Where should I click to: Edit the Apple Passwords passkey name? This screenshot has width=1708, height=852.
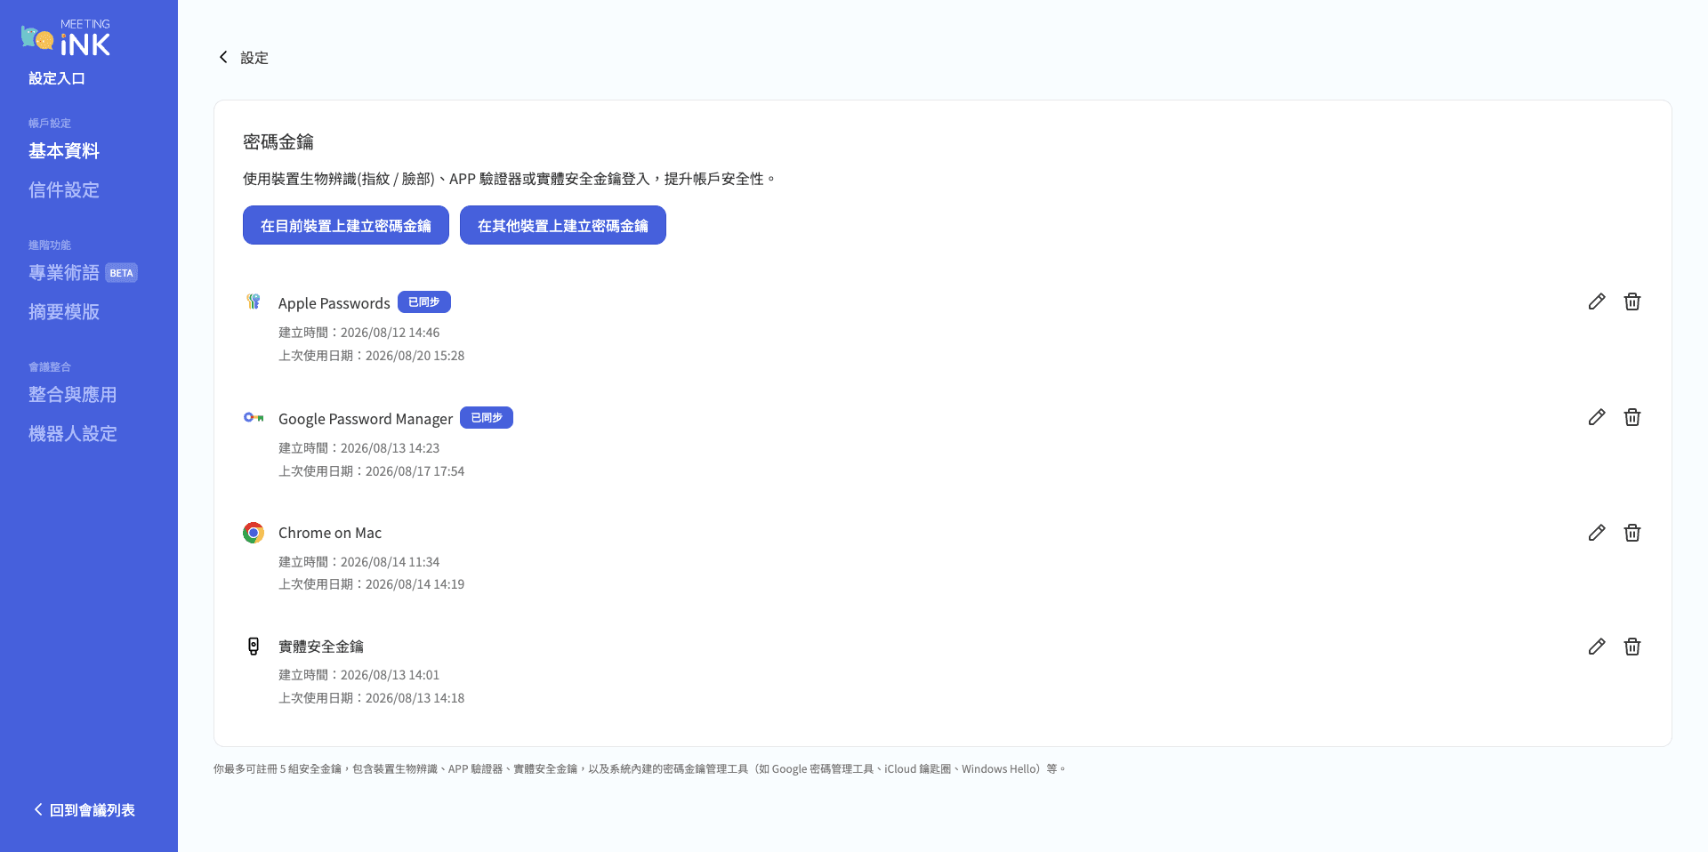coord(1597,301)
